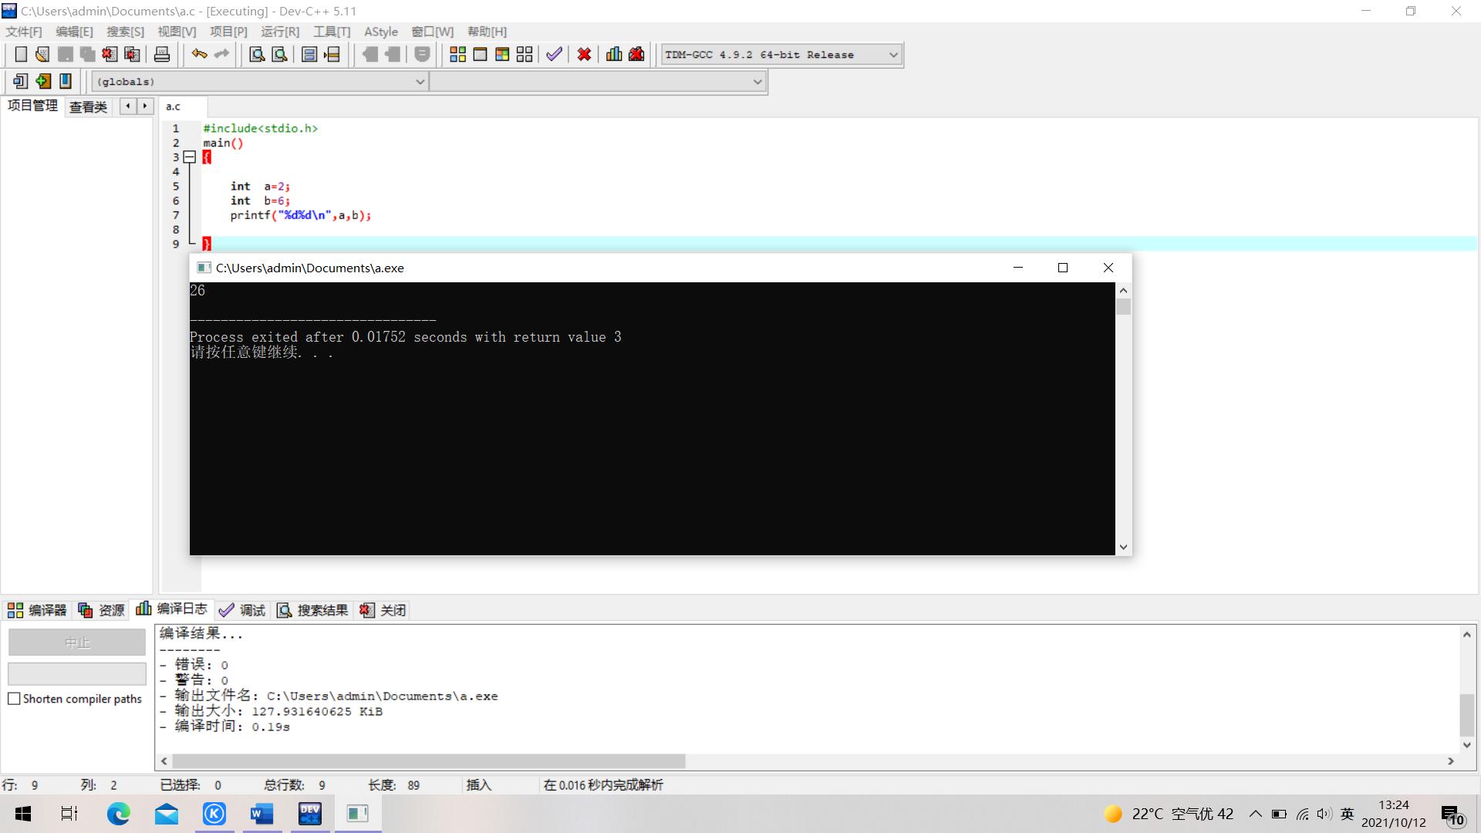The height and width of the screenshot is (833, 1481).
Task: Open the AStyle menu
Action: 380,32
